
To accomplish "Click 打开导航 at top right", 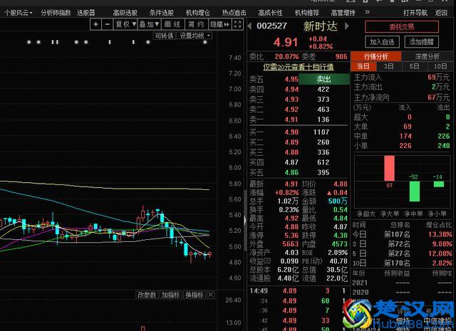I will (415, 13).
